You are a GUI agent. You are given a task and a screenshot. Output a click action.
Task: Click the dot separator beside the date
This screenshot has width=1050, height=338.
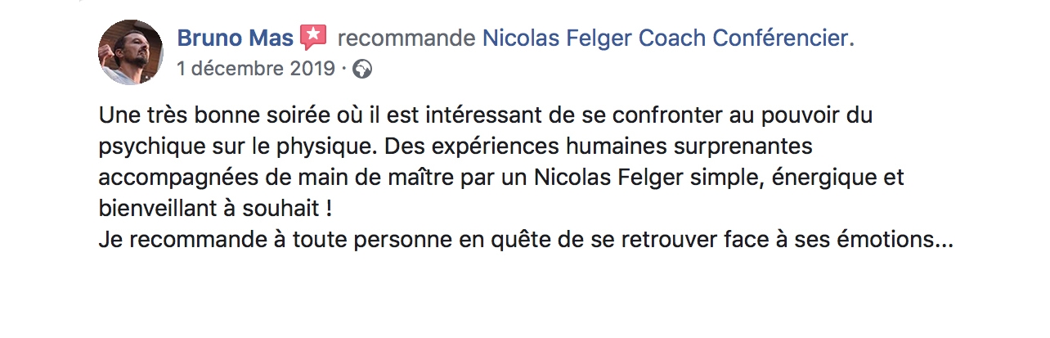pyautogui.click(x=344, y=70)
